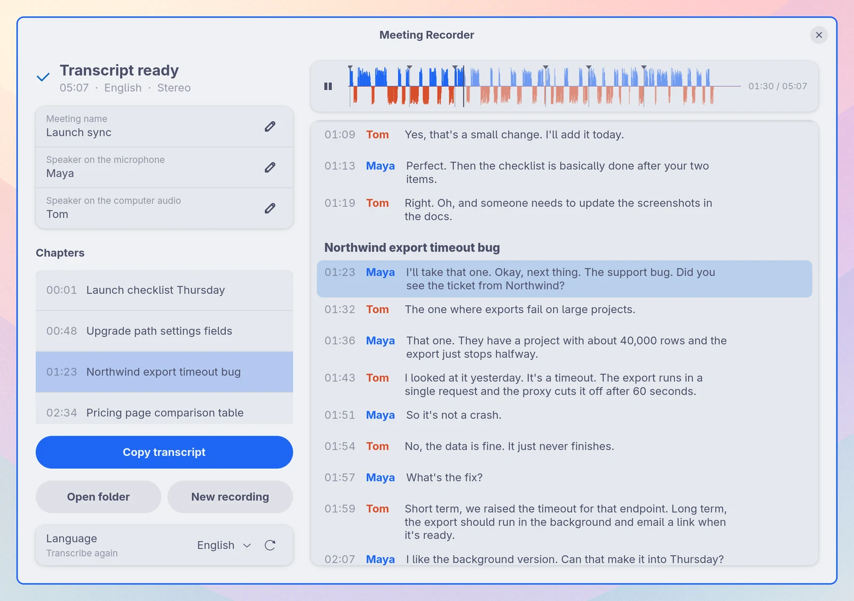Open the English language dropdown
The image size is (854, 601).
click(x=224, y=545)
